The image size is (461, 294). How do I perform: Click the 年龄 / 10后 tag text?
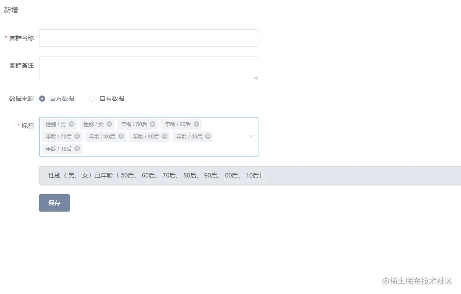[x=58, y=149]
